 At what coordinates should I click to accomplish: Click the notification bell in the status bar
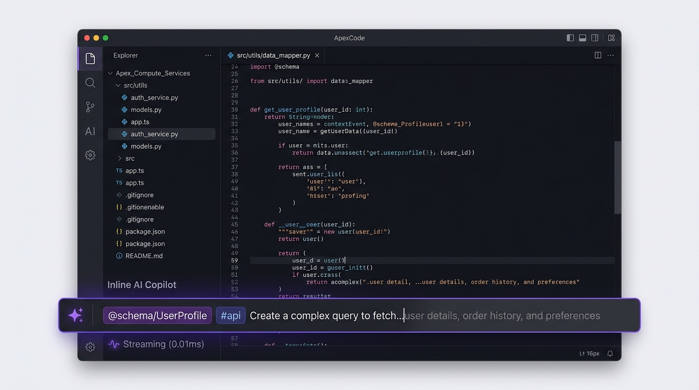610,353
